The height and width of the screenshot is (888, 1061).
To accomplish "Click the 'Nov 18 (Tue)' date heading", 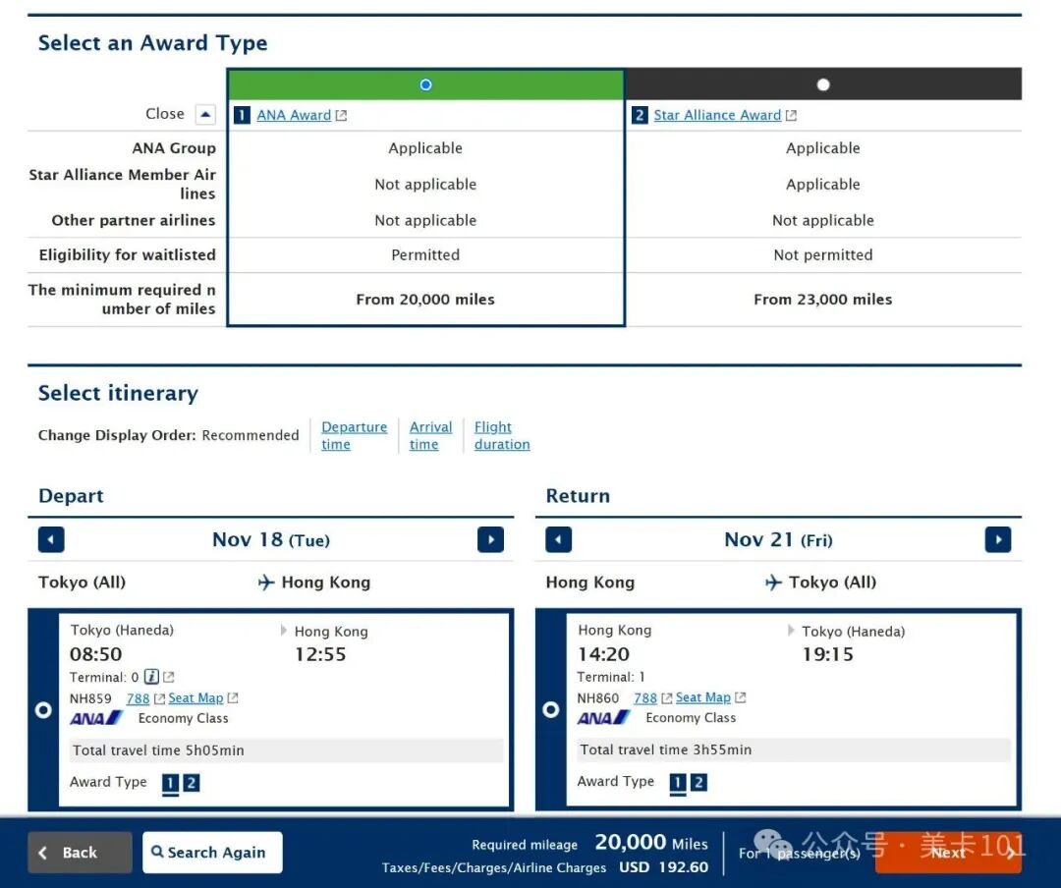I will tap(271, 540).
